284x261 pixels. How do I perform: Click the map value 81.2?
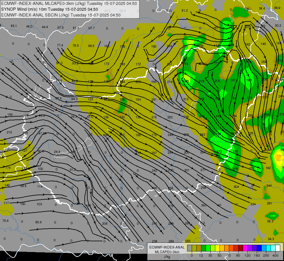185,10
